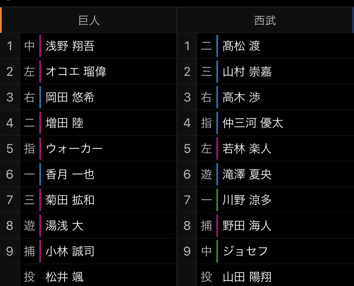Click player 香月 一也
The height and width of the screenshot is (286, 354).
pyautogui.click(x=70, y=174)
